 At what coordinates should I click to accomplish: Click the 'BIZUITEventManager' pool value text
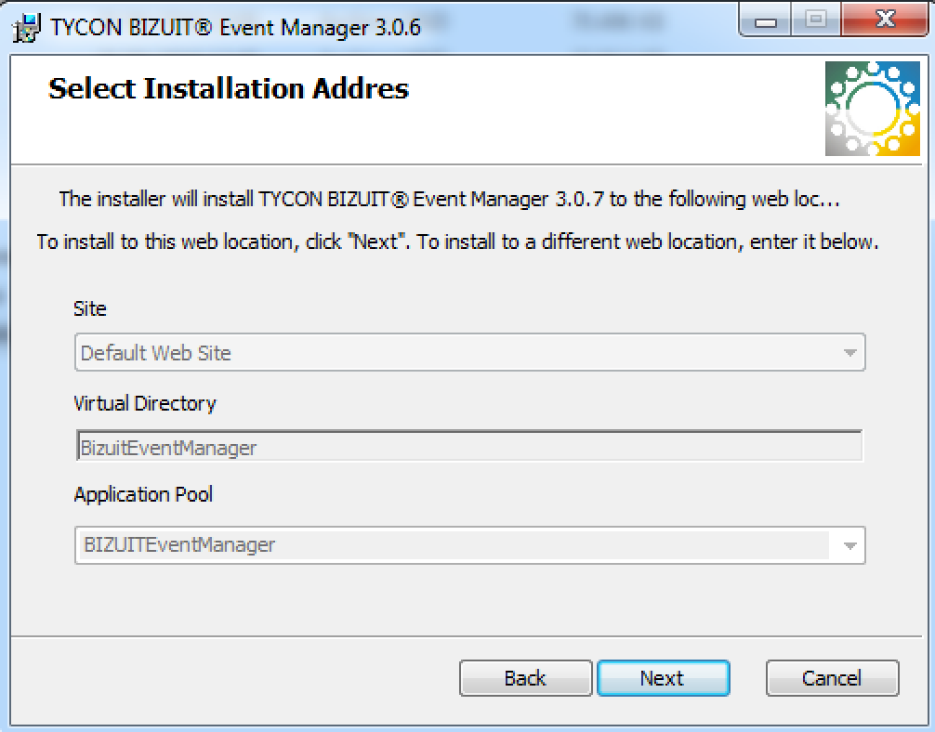click(x=179, y=545)
